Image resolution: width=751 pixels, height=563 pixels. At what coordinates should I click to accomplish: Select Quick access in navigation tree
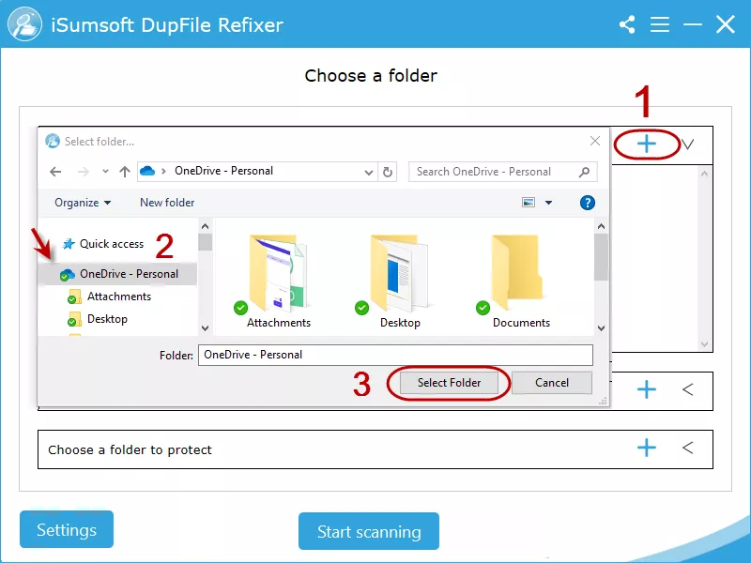[x=112, y=244]
